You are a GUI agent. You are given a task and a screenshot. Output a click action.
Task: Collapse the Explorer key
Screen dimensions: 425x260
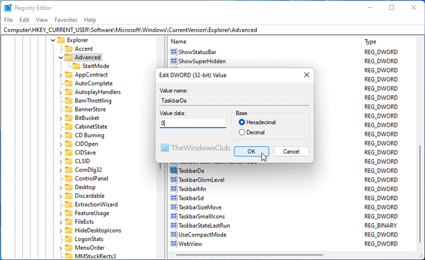pos(53,41)
